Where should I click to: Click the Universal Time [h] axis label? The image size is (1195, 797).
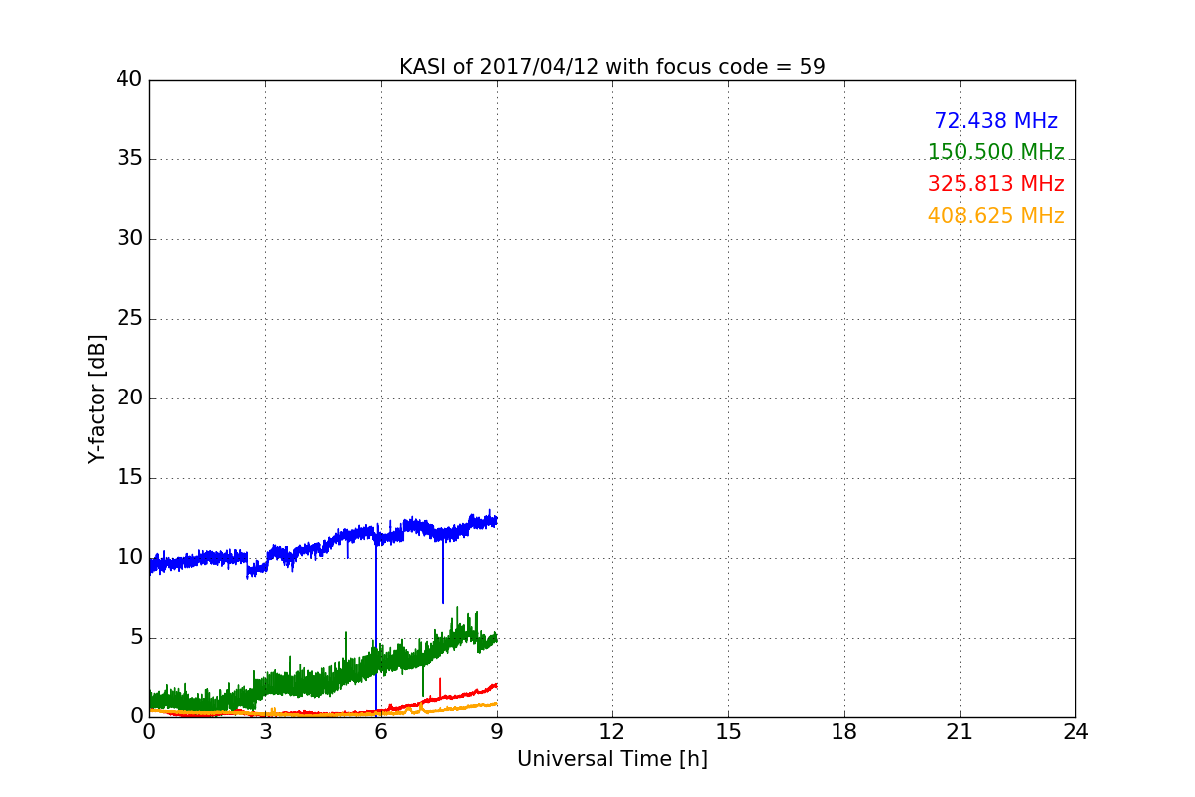point(611,759)
